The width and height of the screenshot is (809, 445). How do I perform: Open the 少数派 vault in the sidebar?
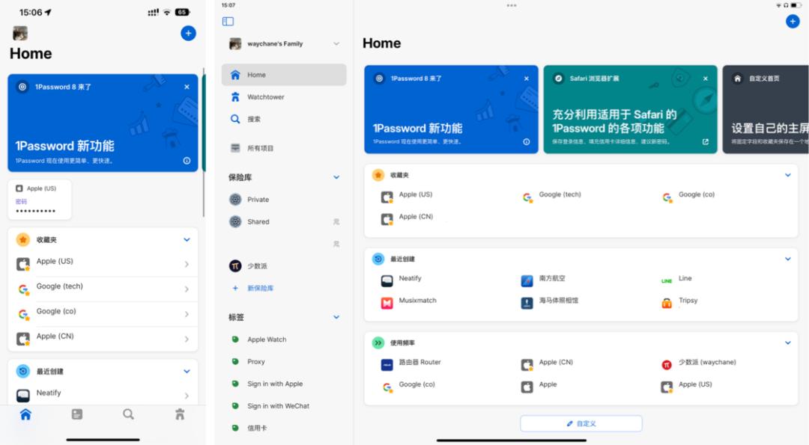(284, 266)
